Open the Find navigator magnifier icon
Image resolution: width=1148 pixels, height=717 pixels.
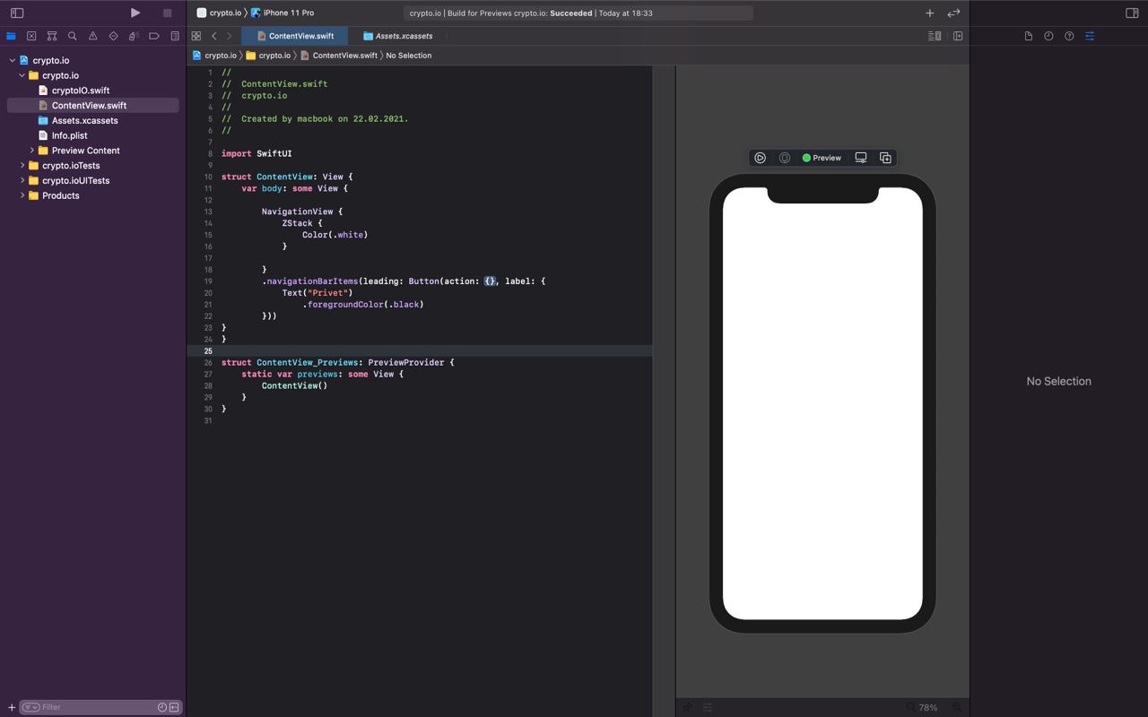coord(73,36)
